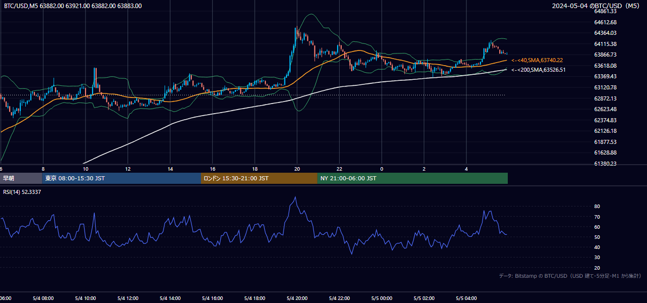Click price axis value 64861.33
This screenshot has width=647, height=303.
[605, 11]
